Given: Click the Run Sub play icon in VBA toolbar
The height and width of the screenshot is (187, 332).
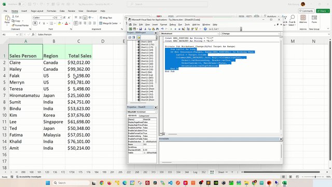Looking at the screenshot, I should pos(171,29).
